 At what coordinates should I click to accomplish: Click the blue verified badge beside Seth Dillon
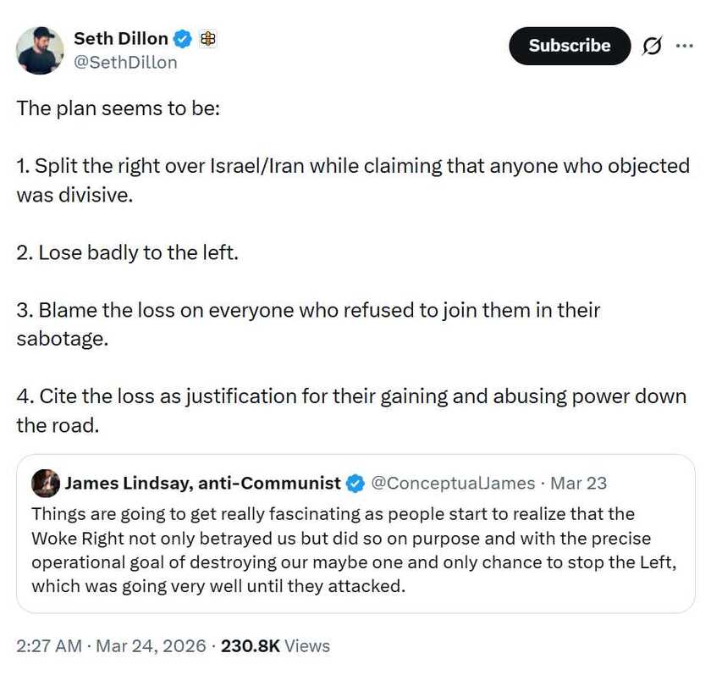coord(184,38)
